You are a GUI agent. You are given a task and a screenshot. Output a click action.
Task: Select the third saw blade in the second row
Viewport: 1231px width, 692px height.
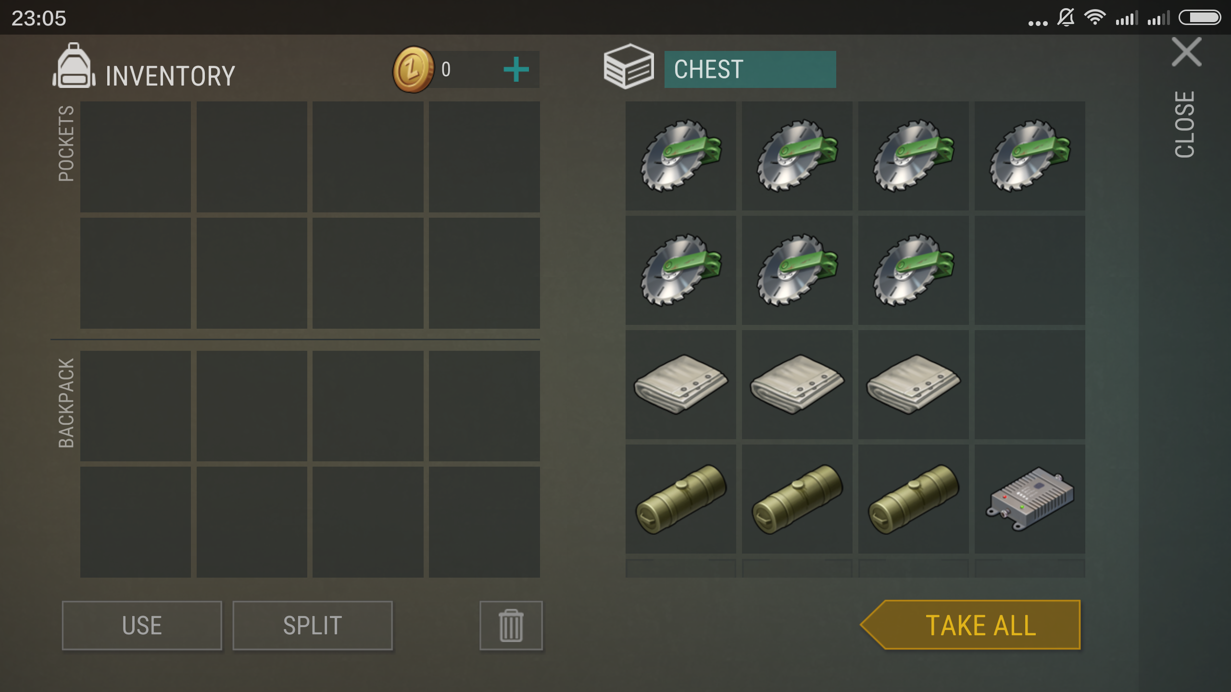point(913,270)
